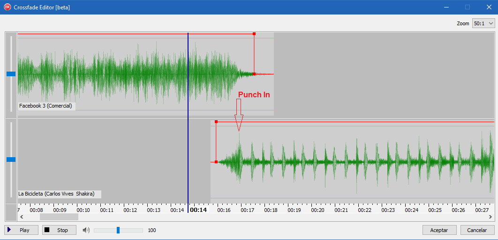Click the La Bicicleta track volume slider
498x240 pixels.
pos(11,160)
